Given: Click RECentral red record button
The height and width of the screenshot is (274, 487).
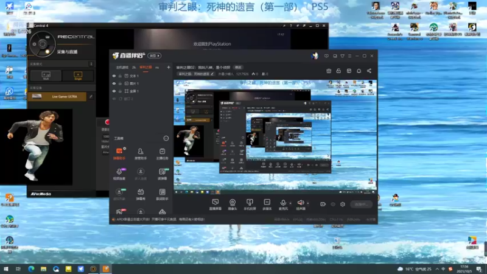Looking at the screenshot, I should [x=107, y=122].
